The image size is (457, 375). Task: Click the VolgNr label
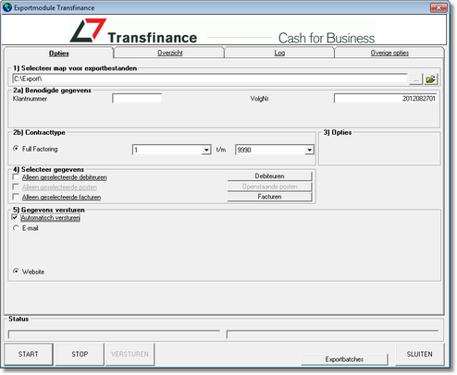pyautogui.click(x=259, y=99)
